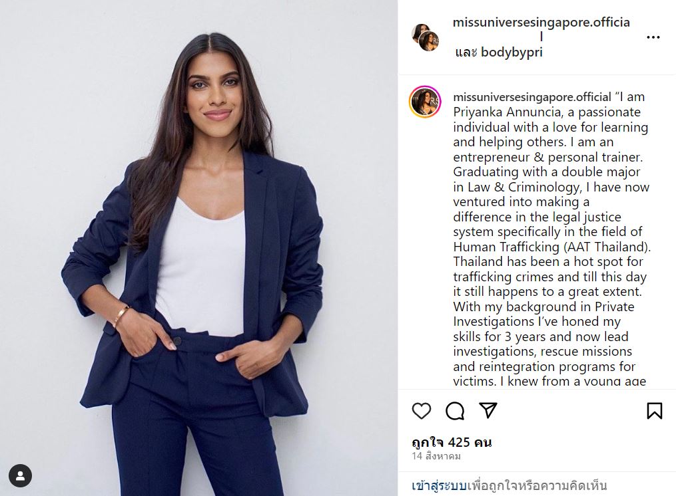This screenshot has width=676, height=496.
Task: Share post with paper plane icon
Action: point(488,410)
